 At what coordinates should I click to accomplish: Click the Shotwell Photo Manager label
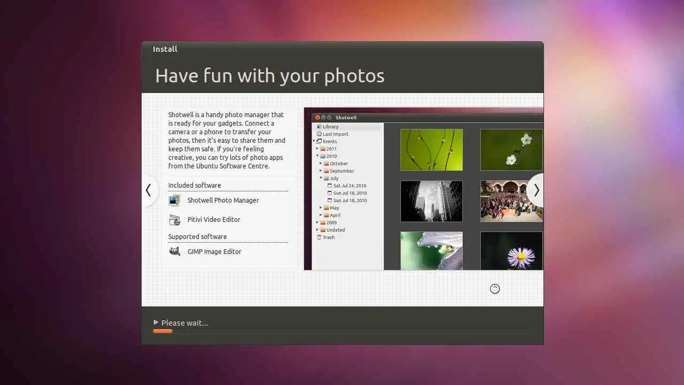point(223,201)
